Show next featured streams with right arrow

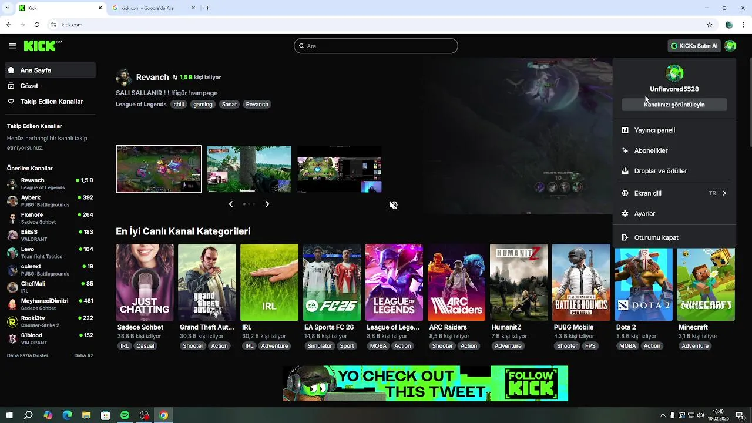[x=267, y=204]
